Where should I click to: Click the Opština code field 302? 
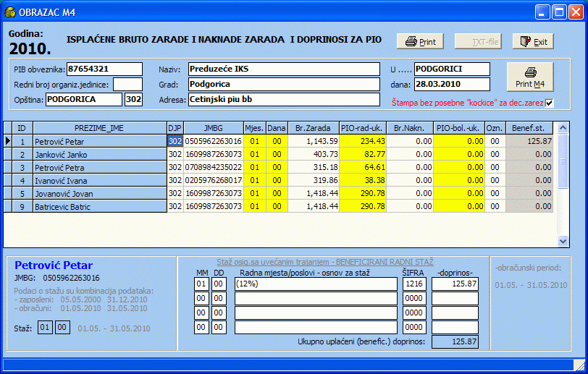pos(133,99)
